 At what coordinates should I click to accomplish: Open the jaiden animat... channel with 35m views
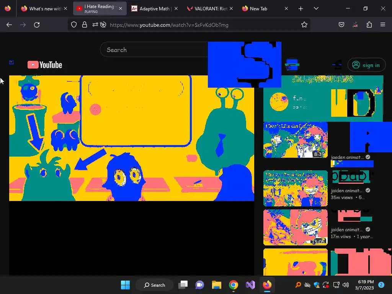(x=346, y=191)
